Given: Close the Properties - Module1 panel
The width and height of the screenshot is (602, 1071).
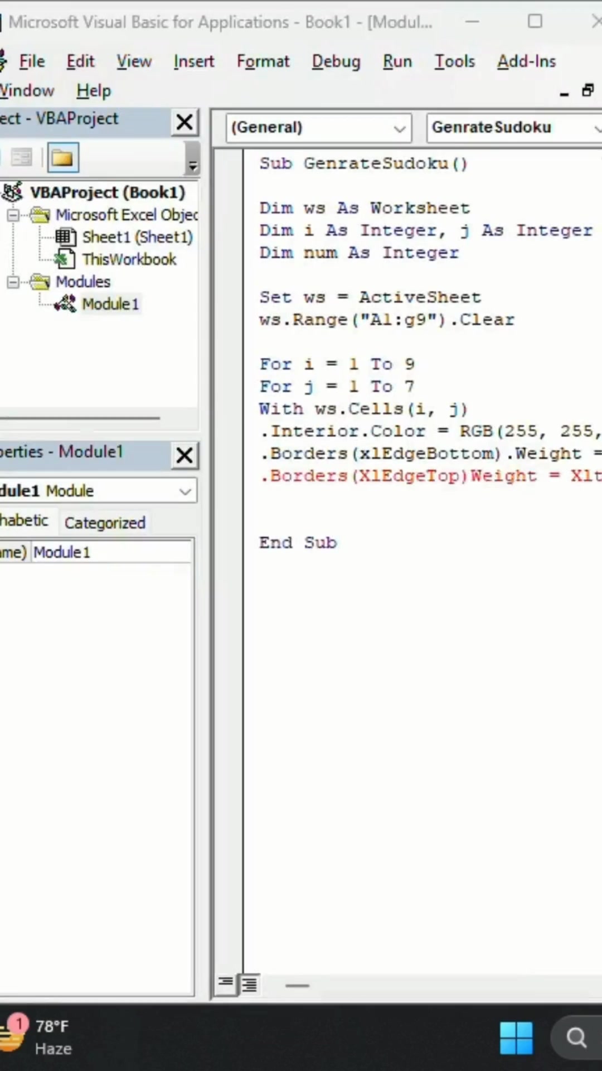Looking at the screenshot, I should (185, 455).
